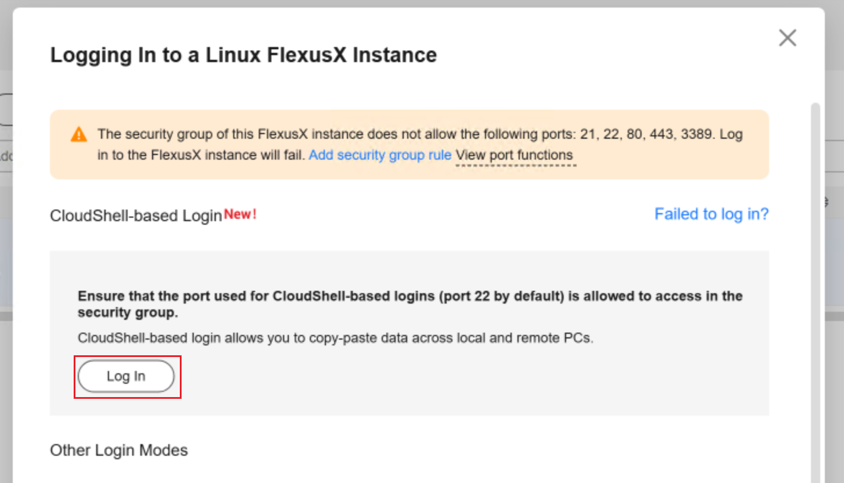Click the partially hidden input field behind the dialog

6,156
